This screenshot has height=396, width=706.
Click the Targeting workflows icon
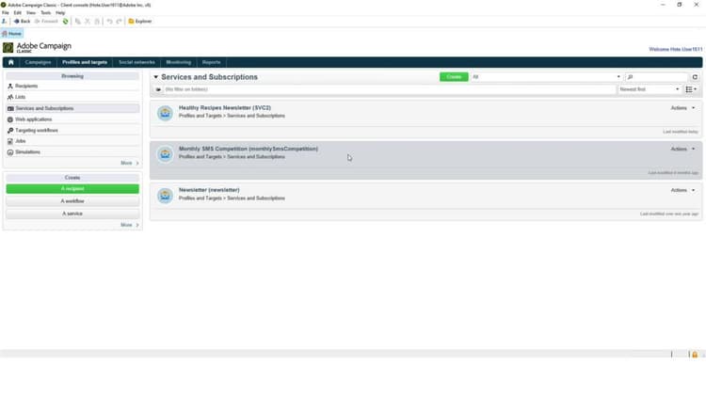tap(10, 131)
